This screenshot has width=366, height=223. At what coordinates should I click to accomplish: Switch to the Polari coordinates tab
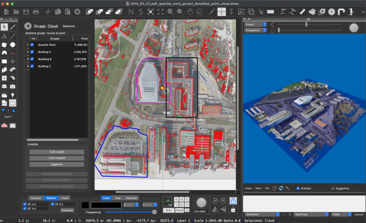tap(65, 198)
